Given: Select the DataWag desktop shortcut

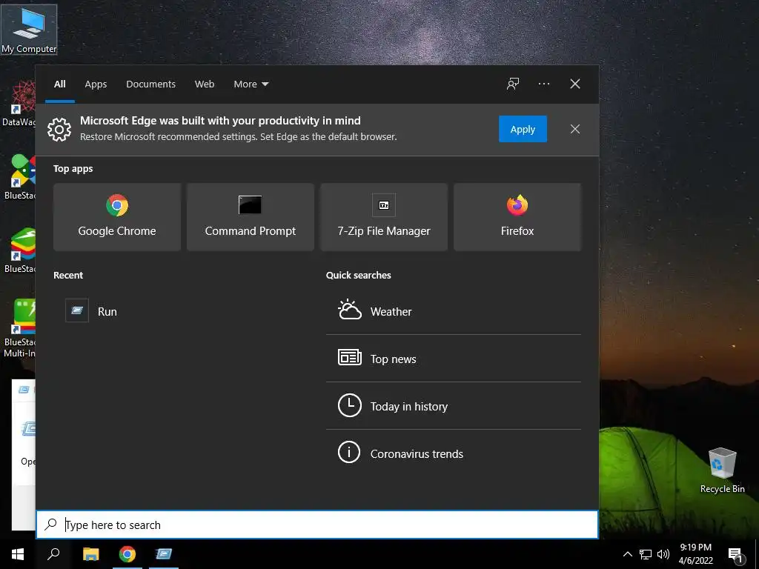Looking at the screenshot, I should pyautogui.click(x=19, y=104).
